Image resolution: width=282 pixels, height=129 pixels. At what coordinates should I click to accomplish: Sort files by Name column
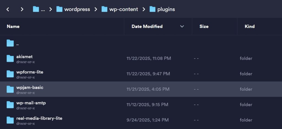coord(13,27)
